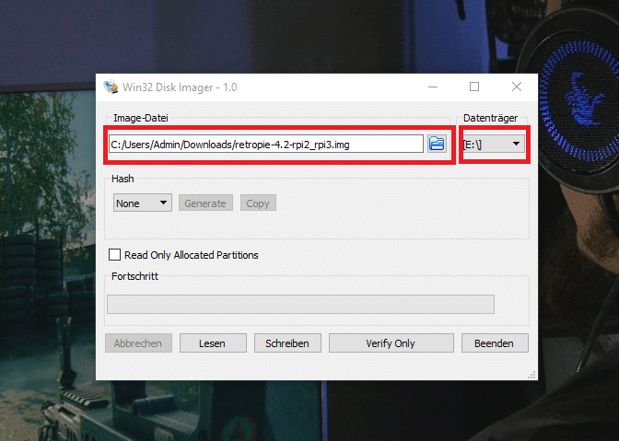This screenshot has height=441, width=619.
Task: Open the image file browser folder icon
Action: coord(437,144)
